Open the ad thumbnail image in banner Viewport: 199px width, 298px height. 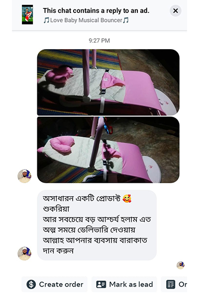pos(27,14)
